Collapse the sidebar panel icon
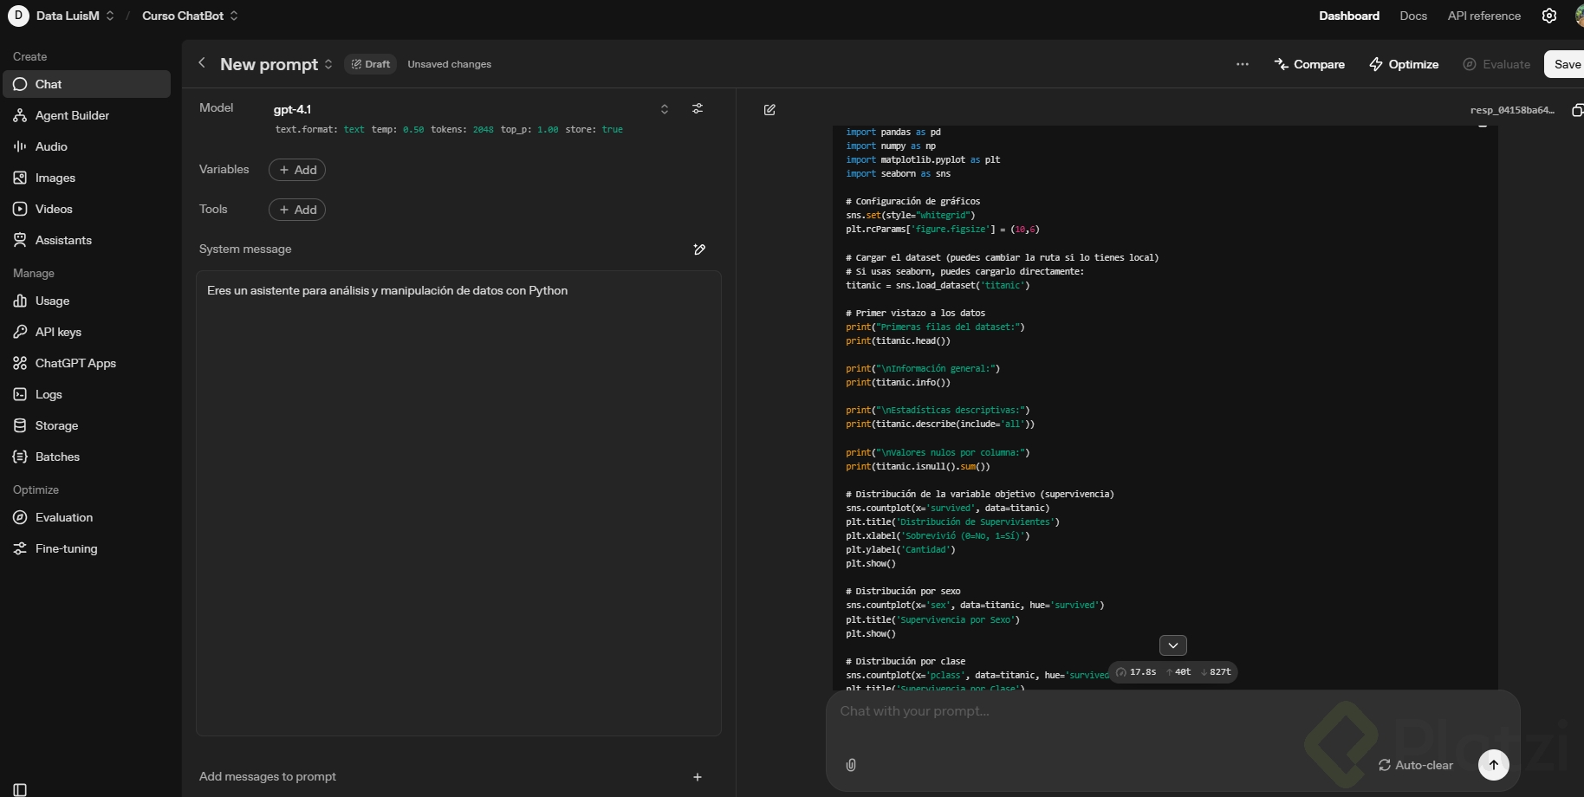The image size is (1584, 797). pyautogui.click(x=20, y=789)
